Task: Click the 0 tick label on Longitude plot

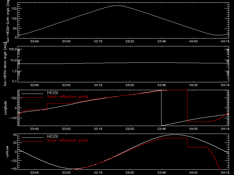Action: click(x=16, y=108)
